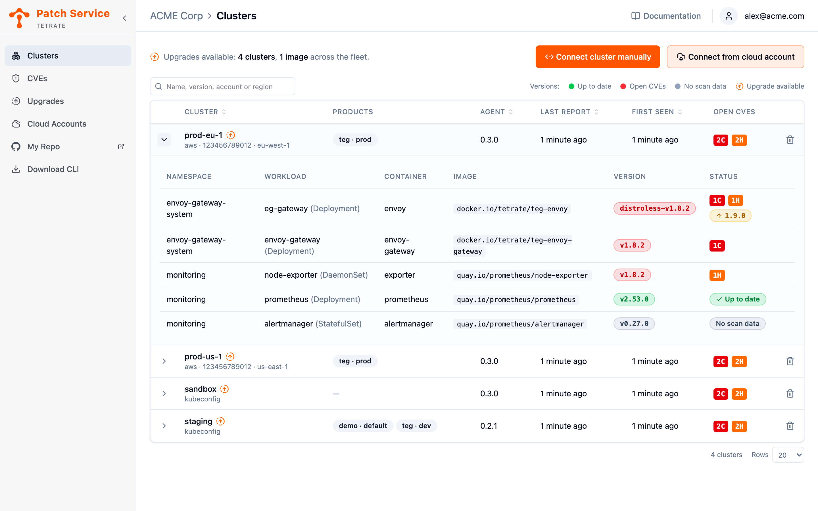Screen dimensions: 818x511
Task: Click the external link icon beside My Repo
Action: (121, 146)
